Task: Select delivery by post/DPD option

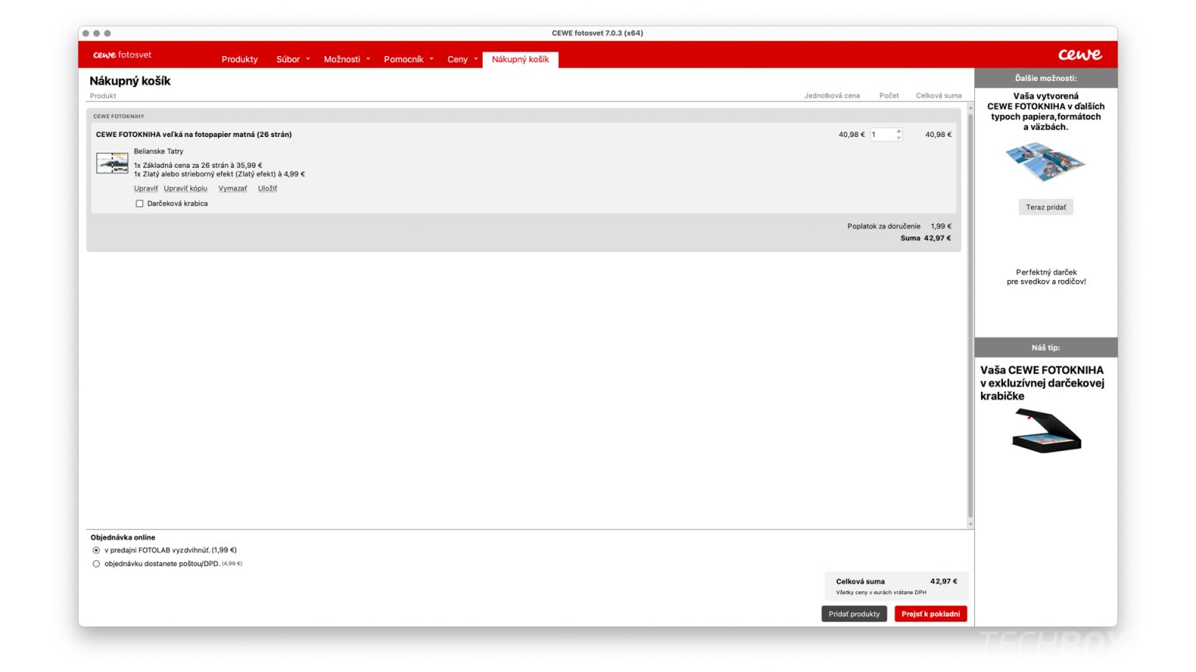Action: [97, 564]
